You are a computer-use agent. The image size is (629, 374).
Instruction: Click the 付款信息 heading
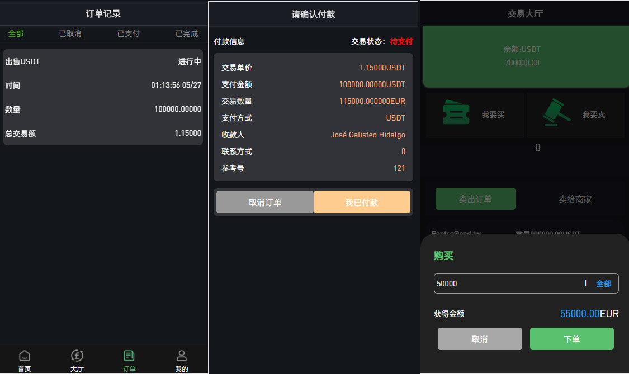229,41
